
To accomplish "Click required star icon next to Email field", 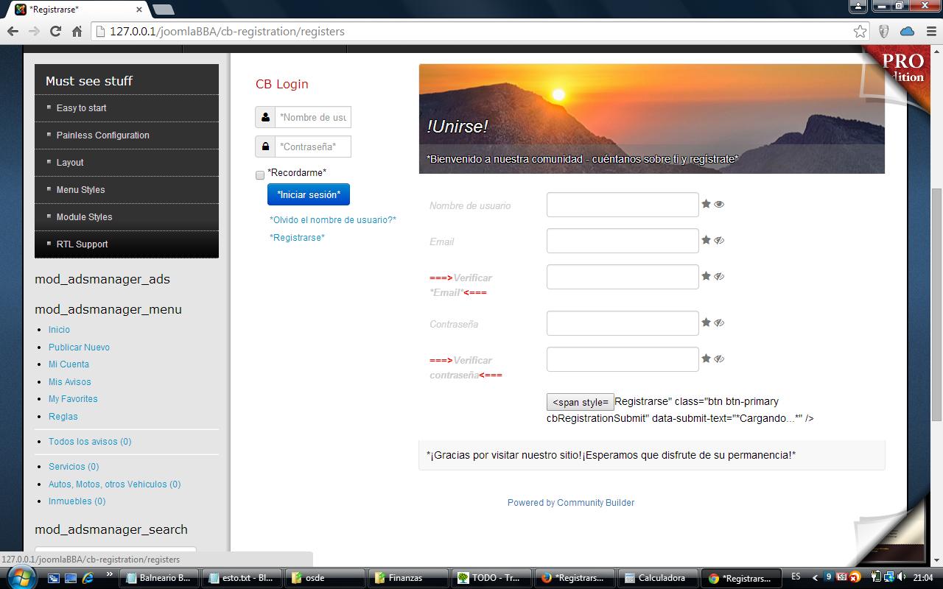I will point(706,240).
